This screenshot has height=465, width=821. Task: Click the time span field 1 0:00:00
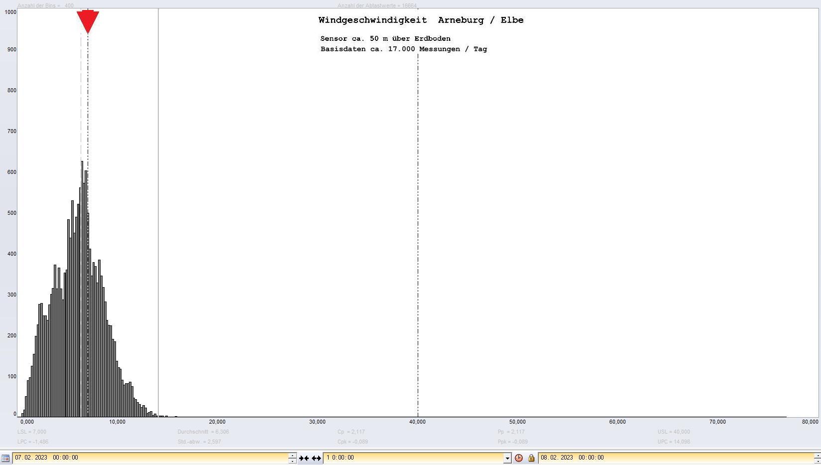click(x=413, y=458)
